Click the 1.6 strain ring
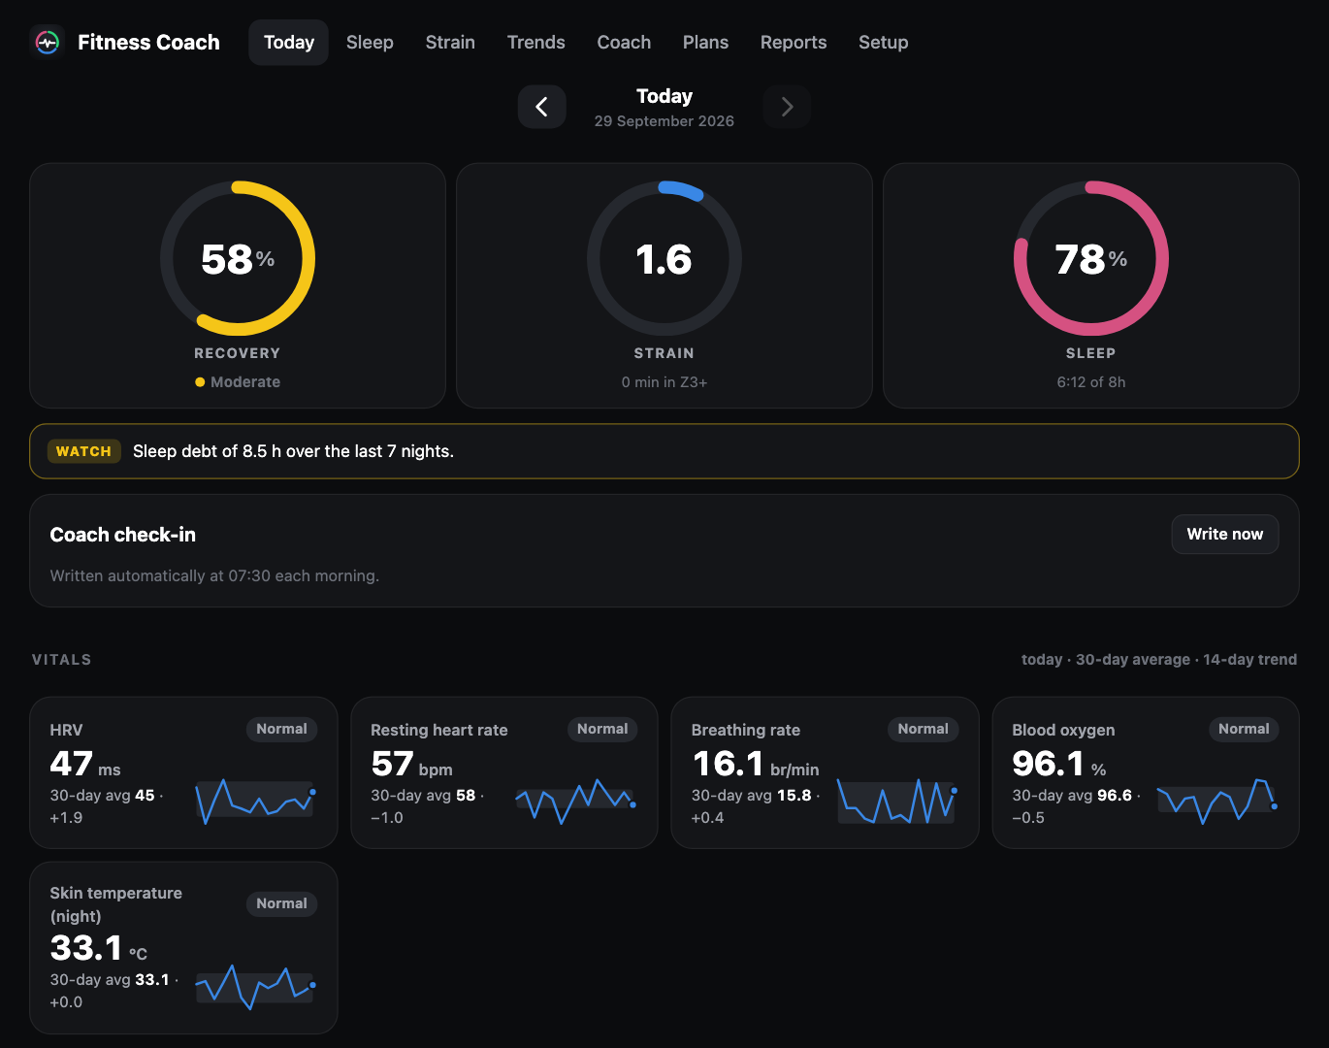 click(x=664, y=259)
